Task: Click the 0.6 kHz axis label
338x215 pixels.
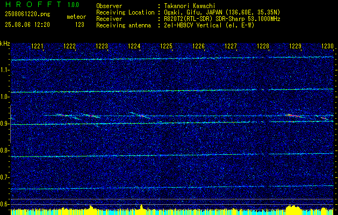Action: tap(4, 204)
